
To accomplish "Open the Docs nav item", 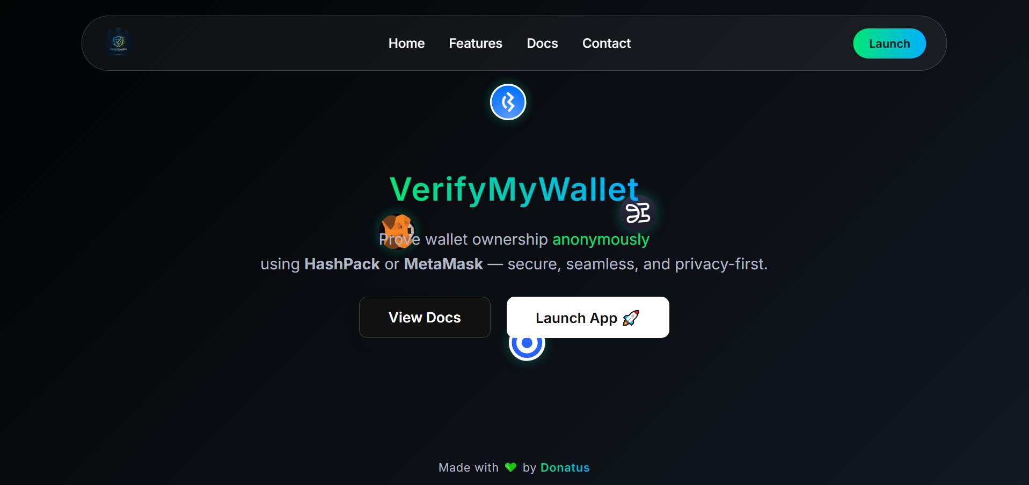I will click(x=542, y=43).
